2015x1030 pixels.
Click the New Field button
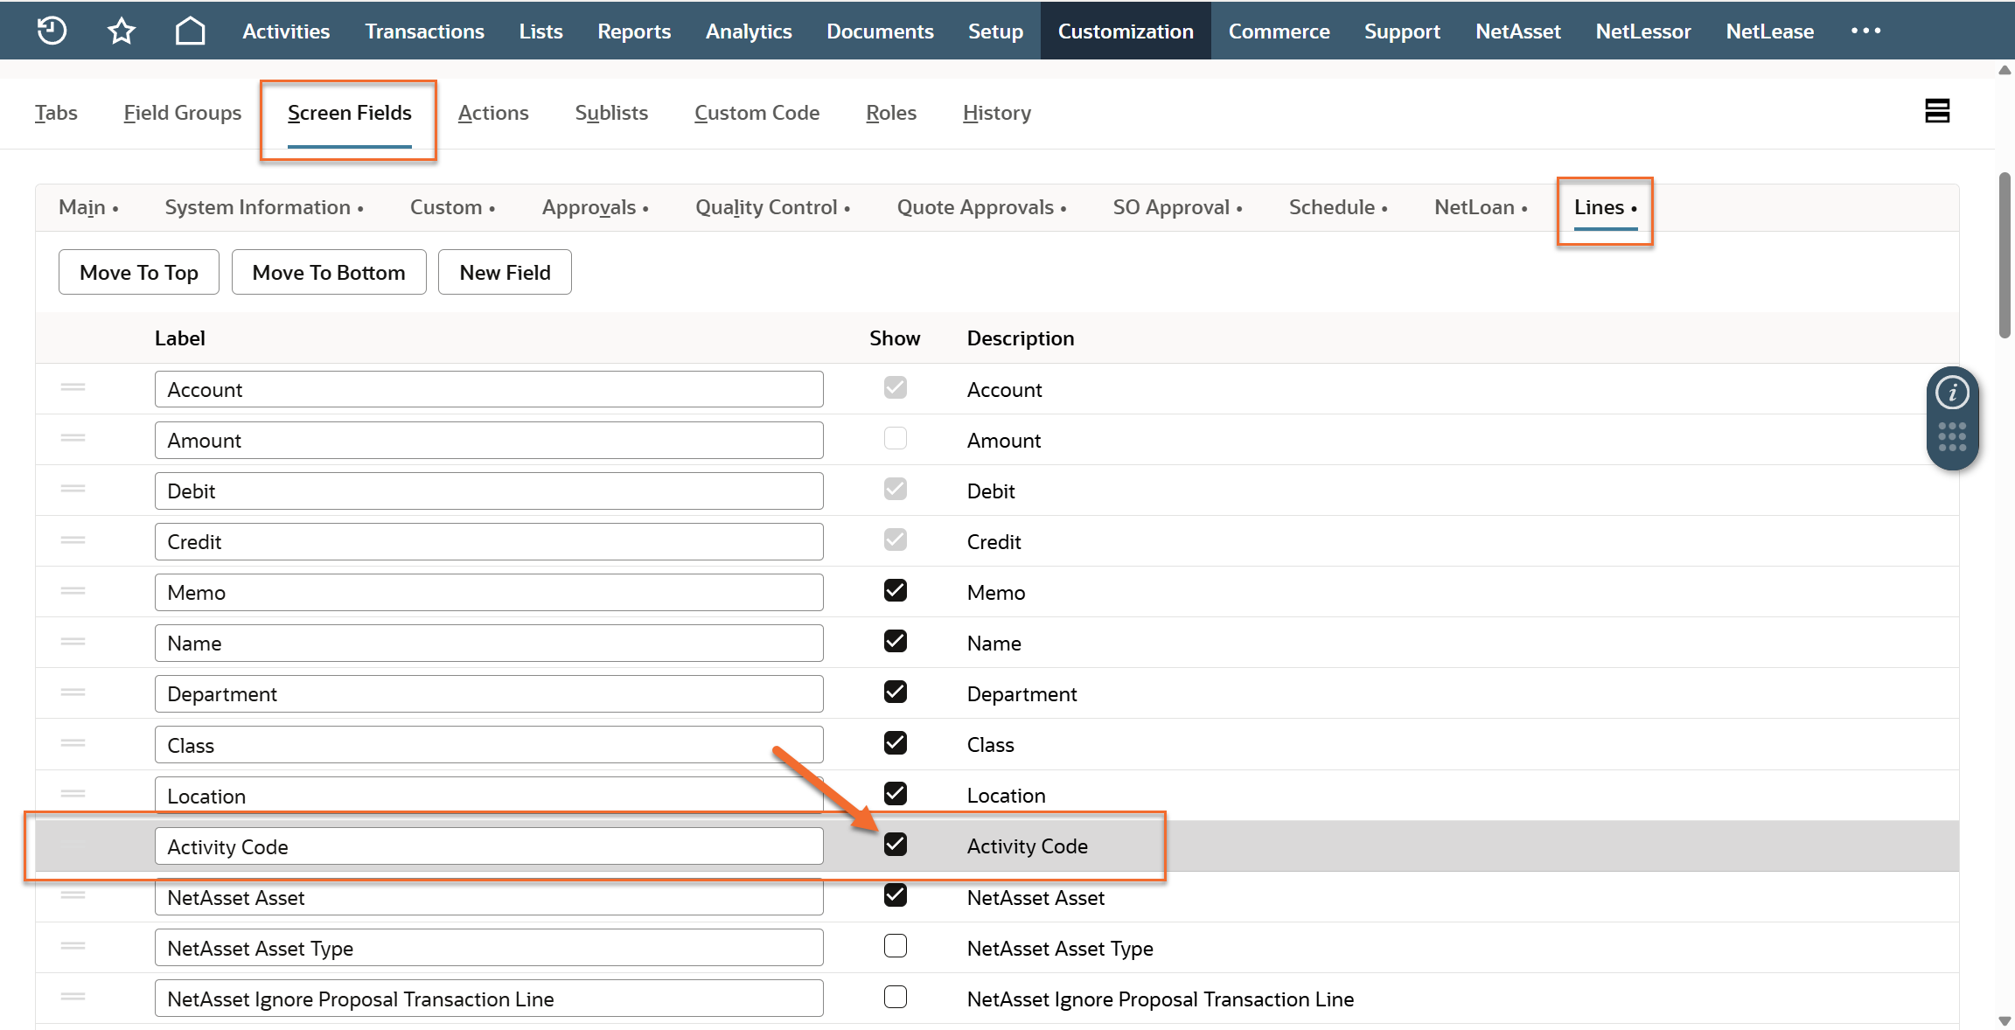click(505, 272)
